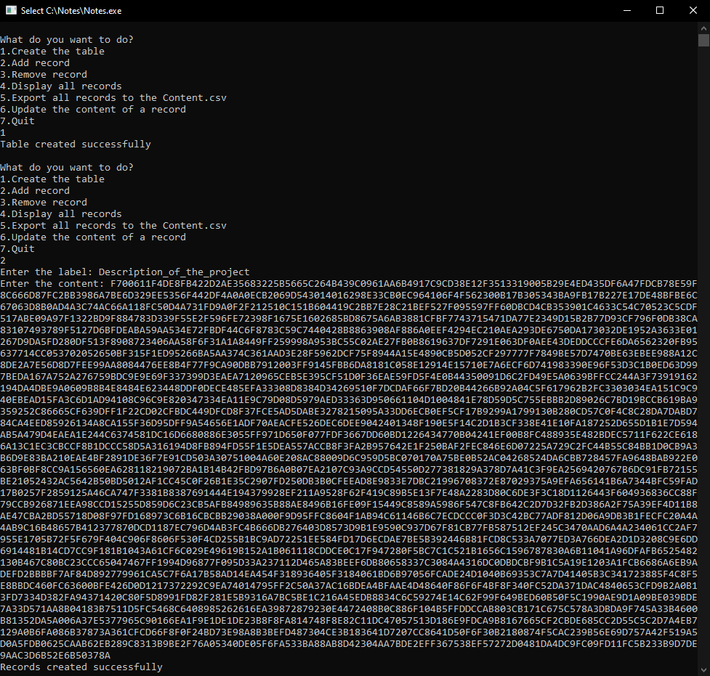Close the Notes.exe console window
The image size is (710, 676).
coord(693,10)
